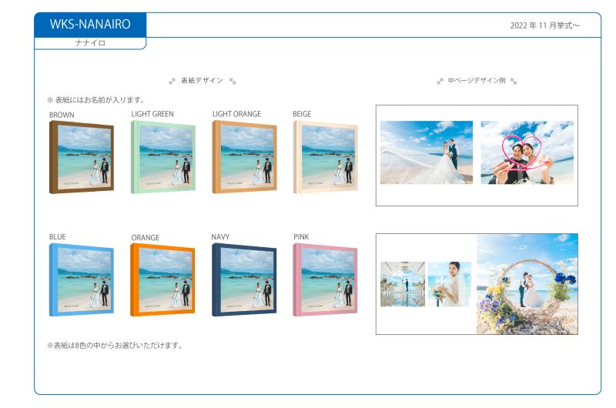
Task: Choose the BLUE album cover
Action: point(82,280)
